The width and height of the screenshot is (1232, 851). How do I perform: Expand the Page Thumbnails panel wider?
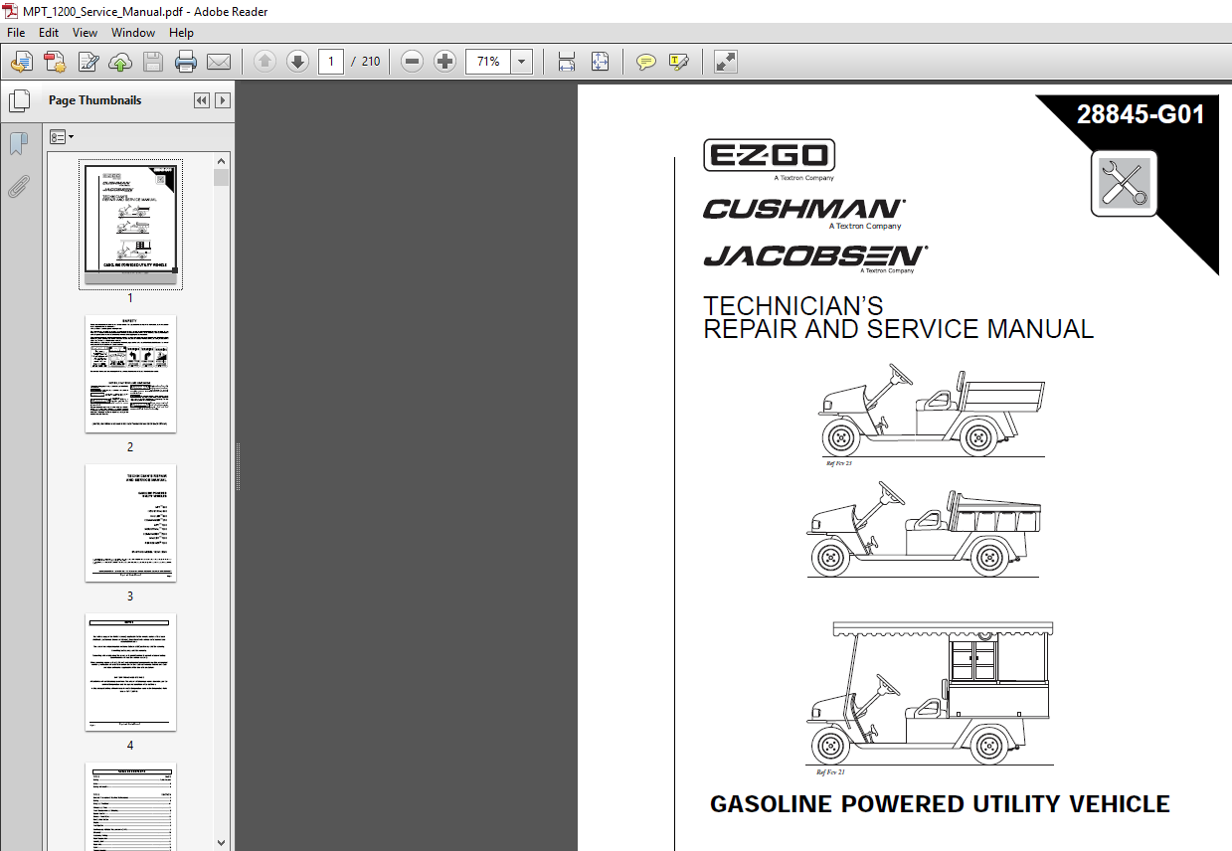tap(223, 100)
